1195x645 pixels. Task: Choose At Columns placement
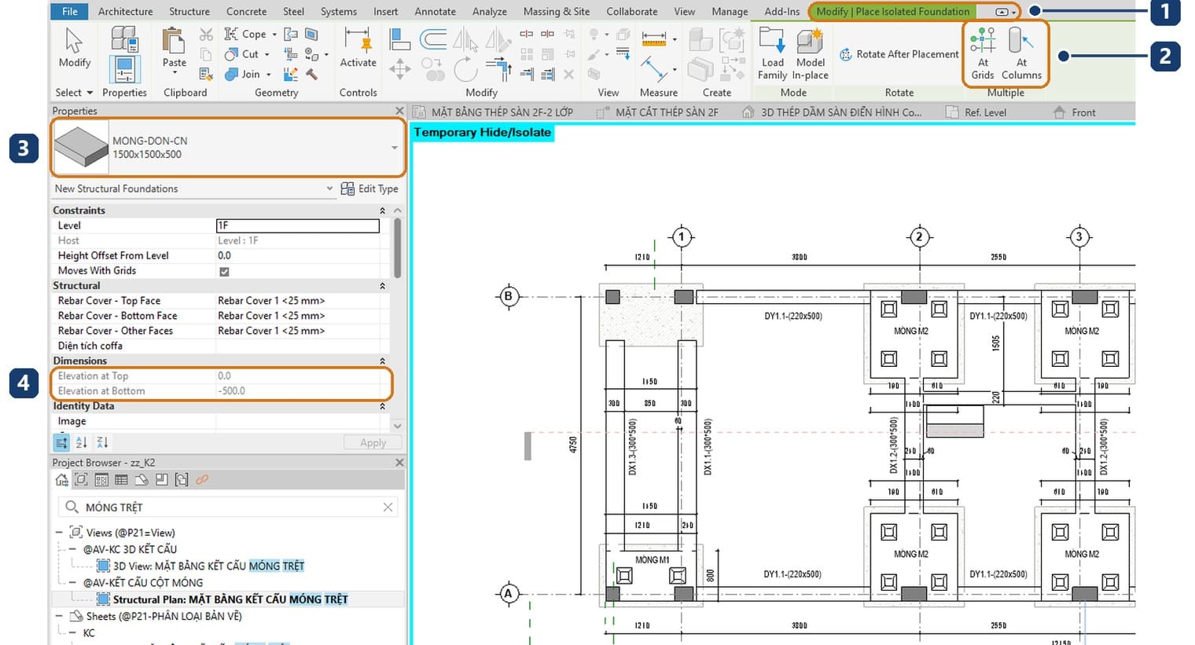click(x=1021, y=53)
